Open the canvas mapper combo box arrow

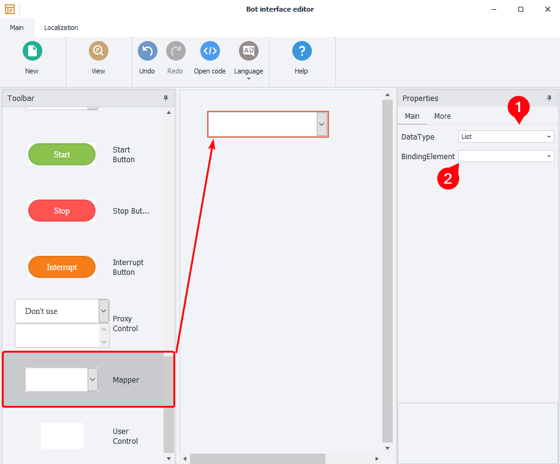point(322,124)
